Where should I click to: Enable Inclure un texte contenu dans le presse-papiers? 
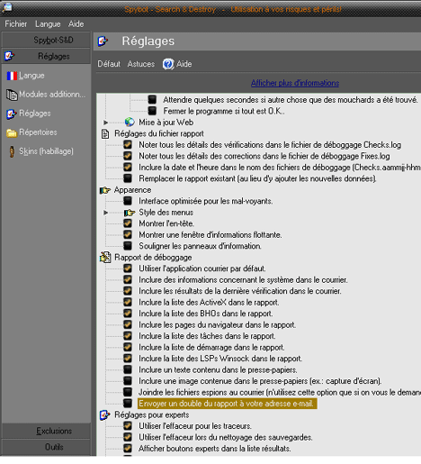(x=128, y=369)
